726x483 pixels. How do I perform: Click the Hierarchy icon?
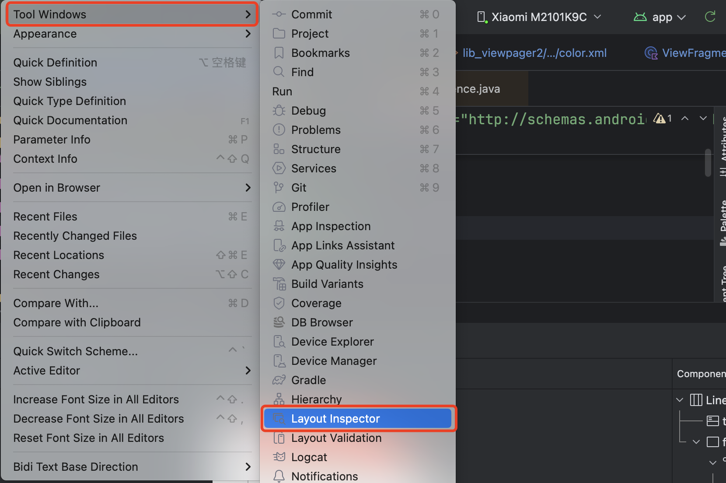click(x=279, y=399)
